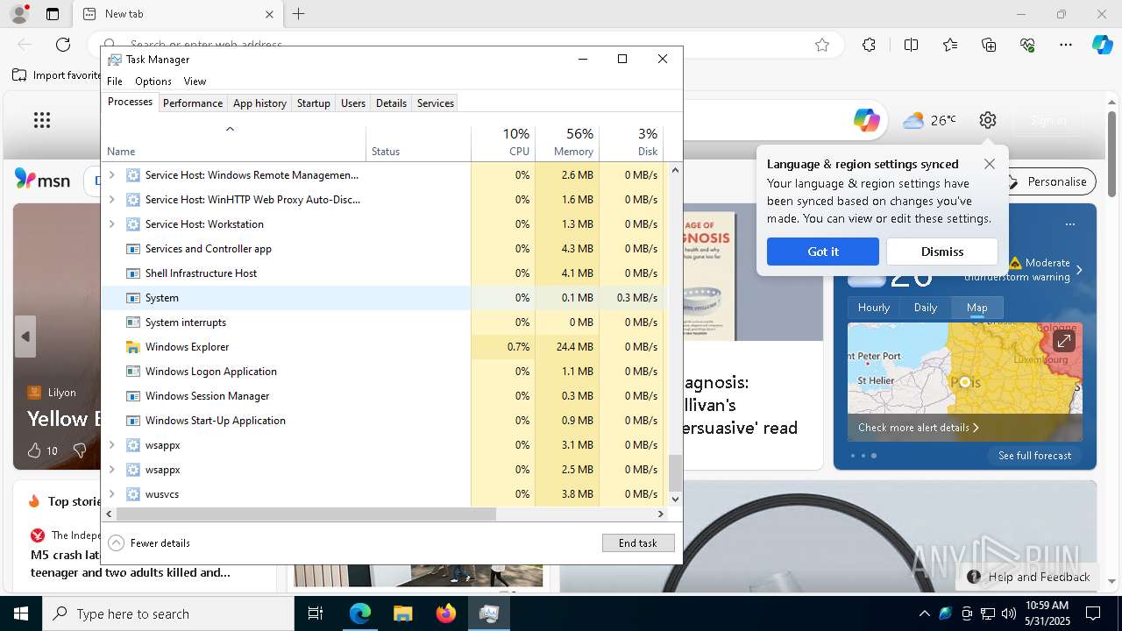
Task: Expand the thunderstorm warning arrow
Action: 1079,270
